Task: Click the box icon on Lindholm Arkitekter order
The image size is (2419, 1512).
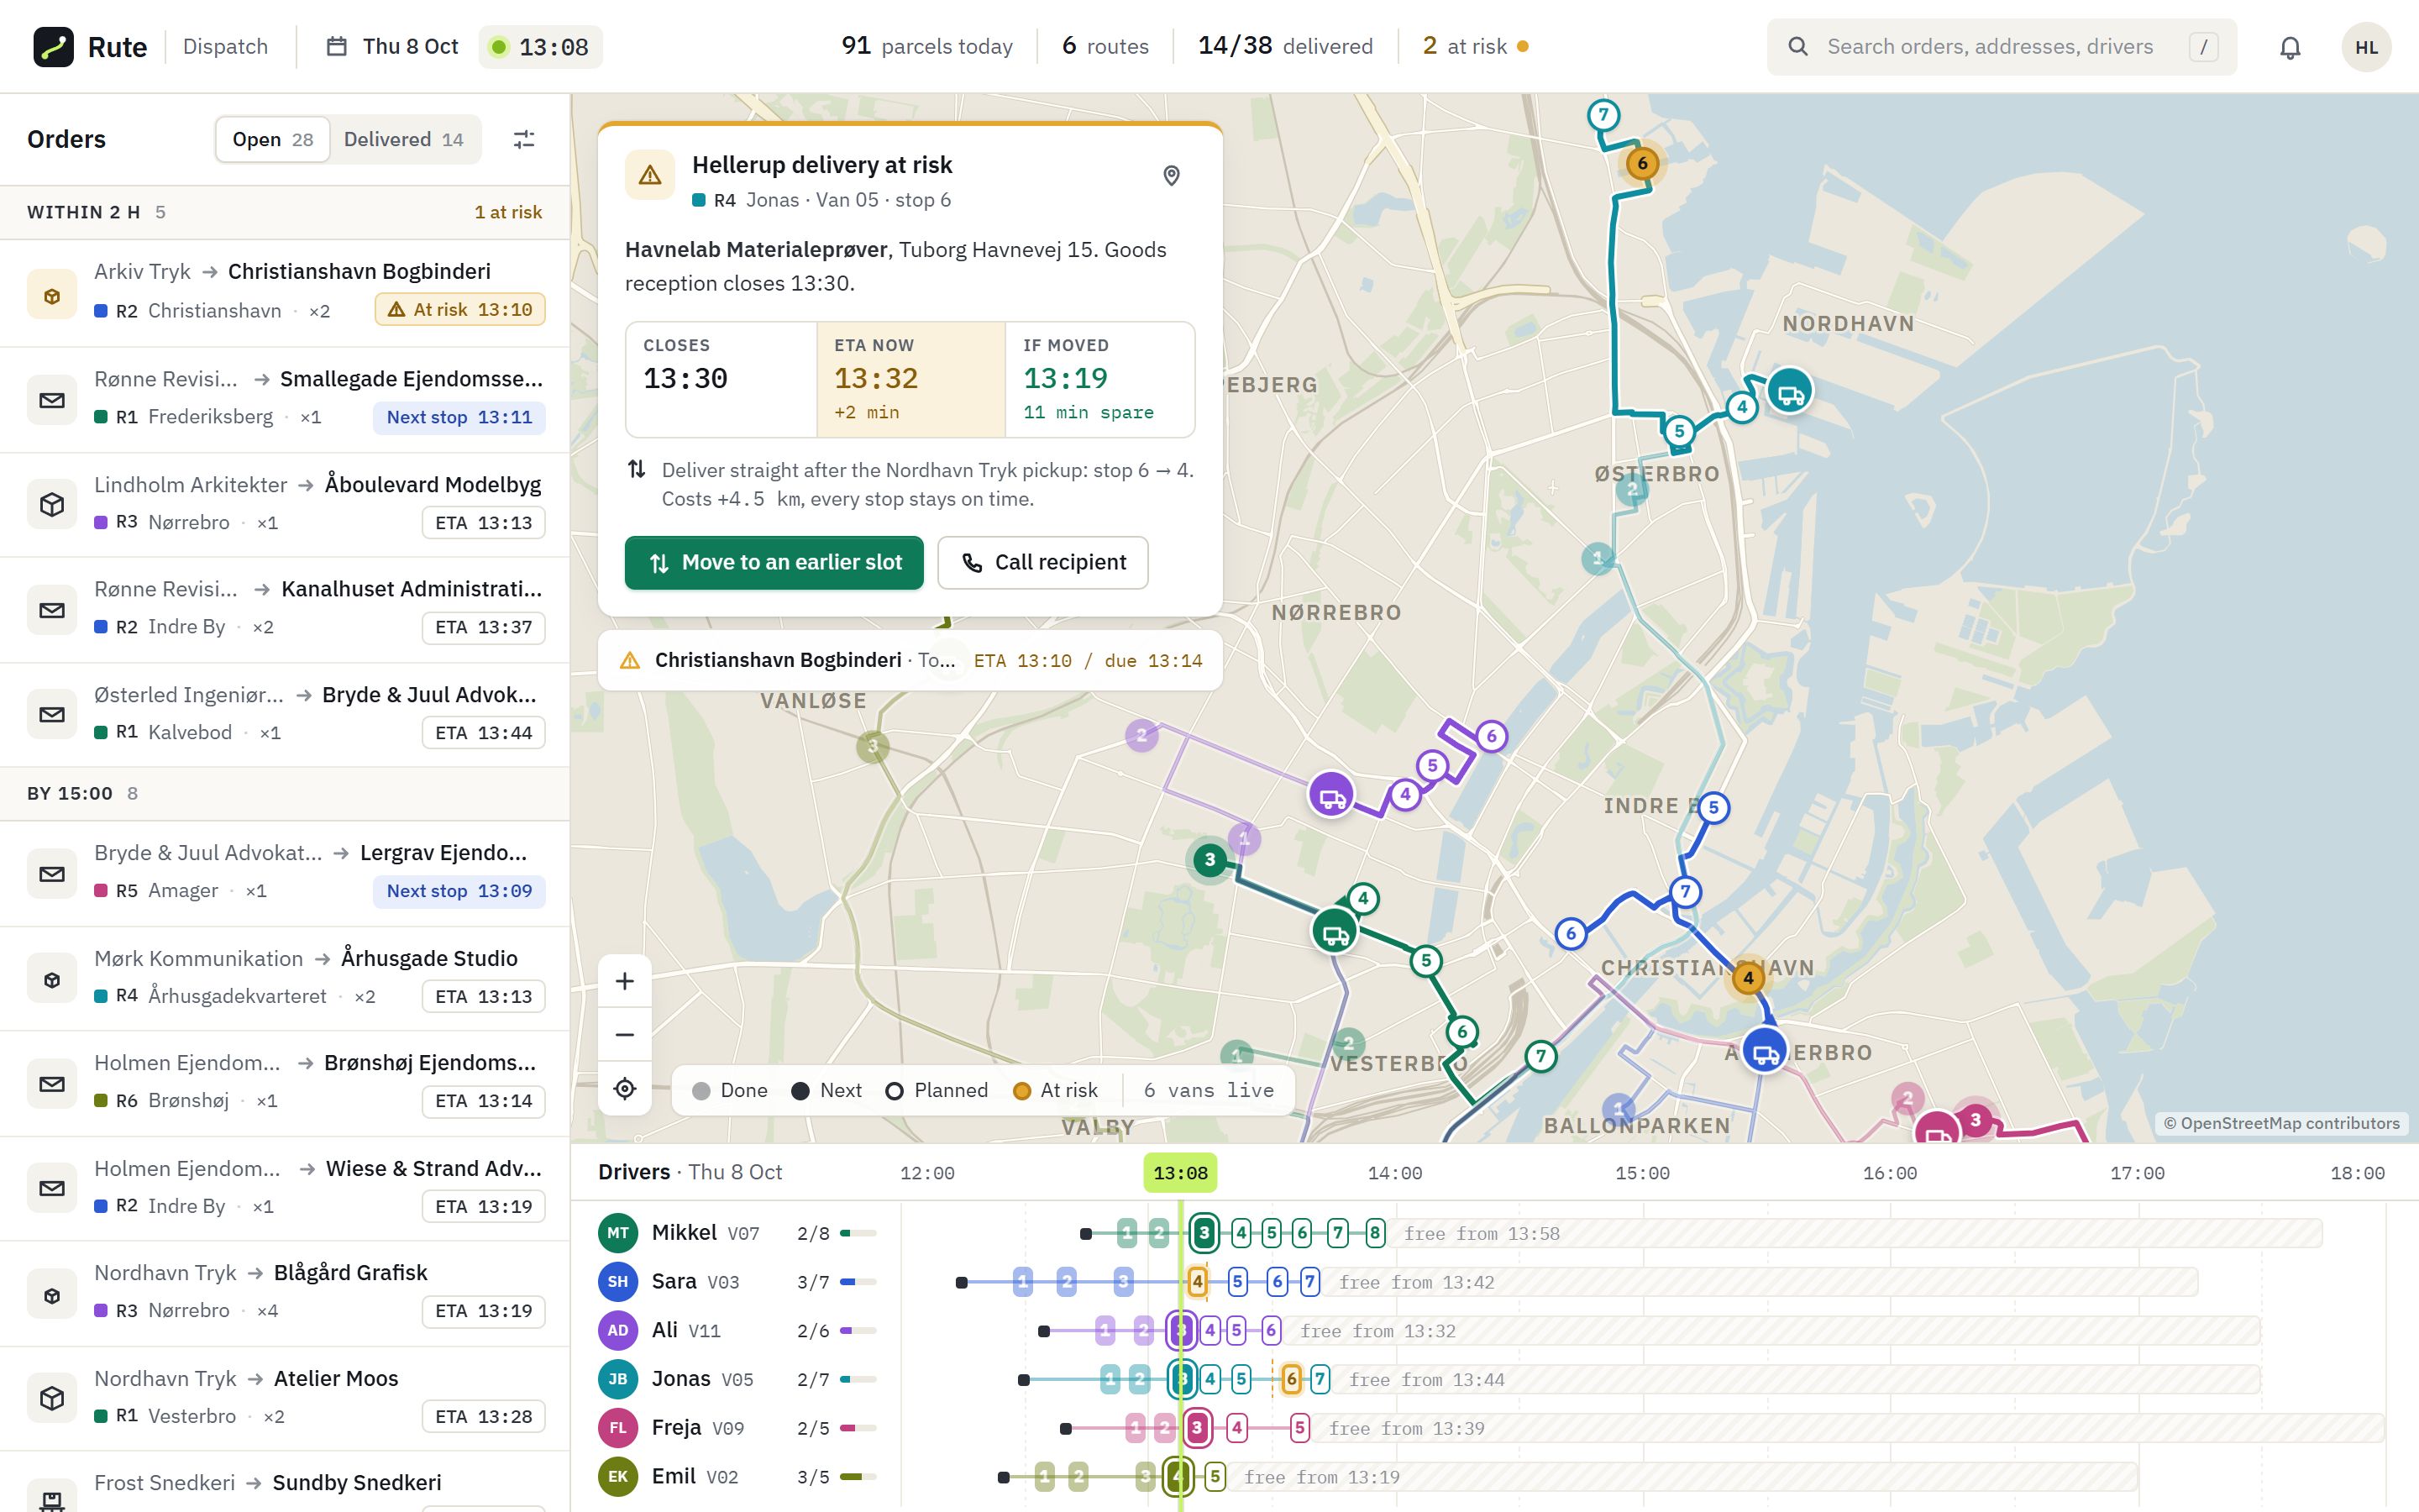Action: click(x=52, y=505)
